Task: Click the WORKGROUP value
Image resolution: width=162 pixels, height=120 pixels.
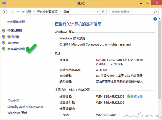Action: click(x=106, y=115)
